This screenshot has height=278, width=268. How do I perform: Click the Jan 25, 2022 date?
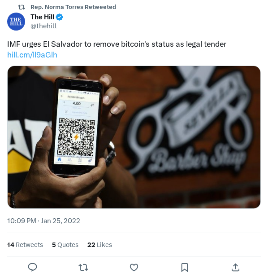point(61,221)
